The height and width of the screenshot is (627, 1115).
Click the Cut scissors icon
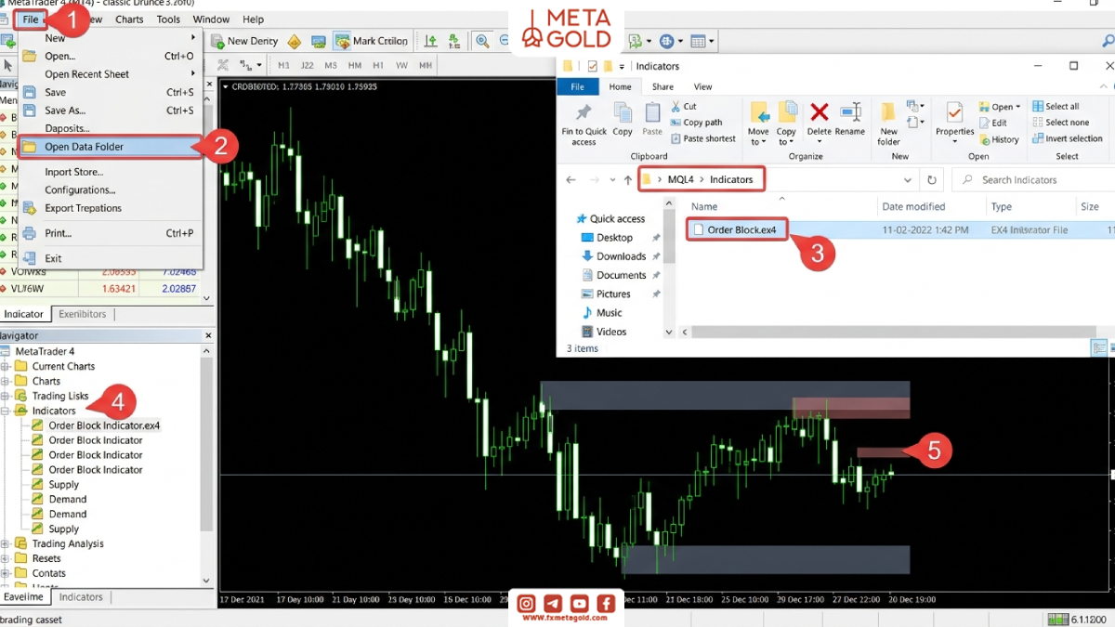click(676, 106)
